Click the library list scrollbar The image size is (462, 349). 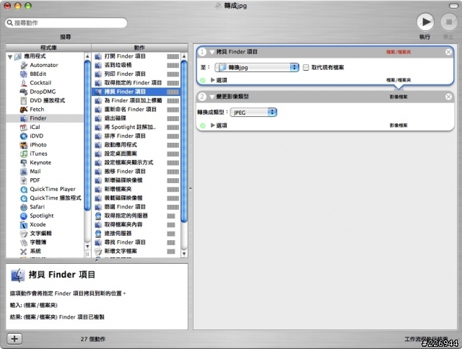click(87, 136)
